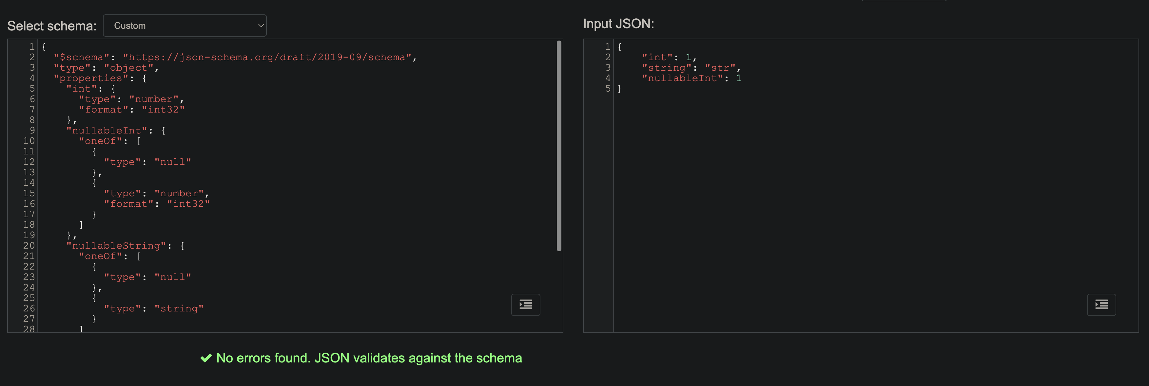The image size is (1149, 386).
Task: Click the validation success message text
Action: pyautogui.click(x=369, y=358)
